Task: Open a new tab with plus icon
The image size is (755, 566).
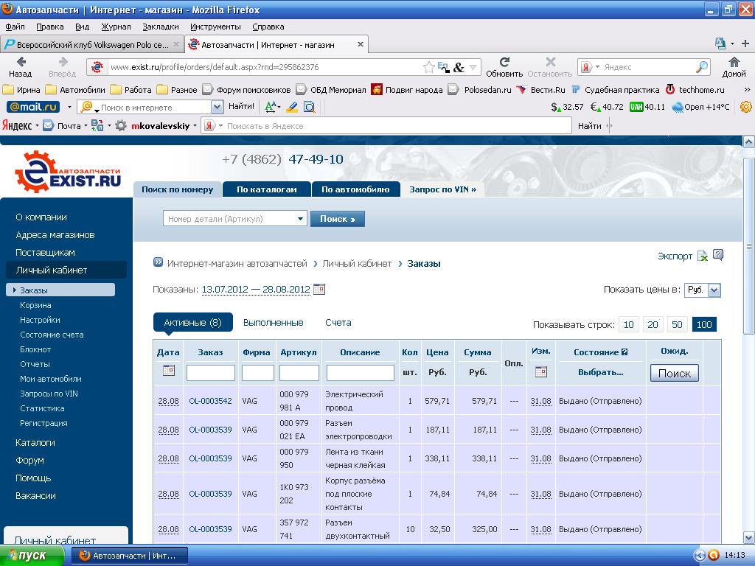Action: [x=745, y=44]
